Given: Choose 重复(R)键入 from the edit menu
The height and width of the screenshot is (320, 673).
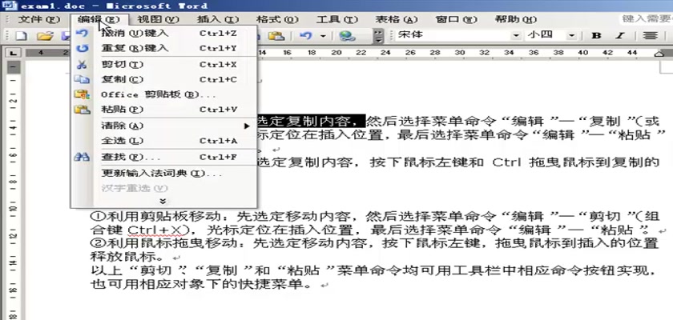Looking at the screenshot, I should pyautogui.click(x=164, y=49).
